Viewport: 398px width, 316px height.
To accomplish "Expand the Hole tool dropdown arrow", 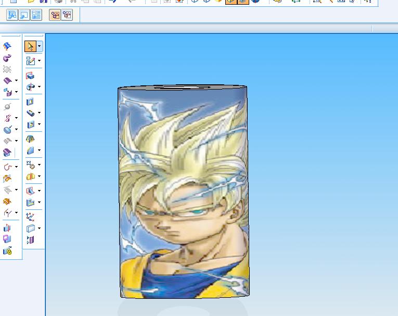I will coord(40,124).
